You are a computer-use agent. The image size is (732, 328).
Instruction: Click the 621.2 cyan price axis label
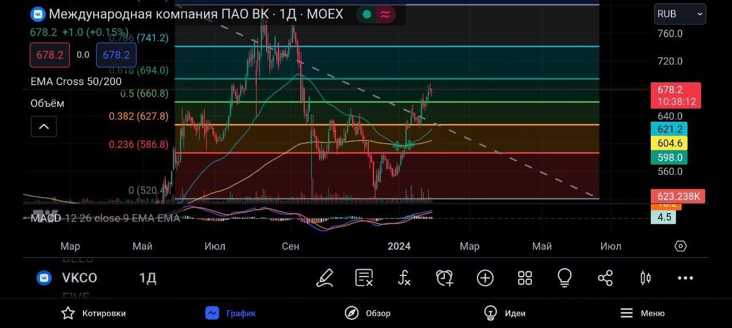click(669, 129)
